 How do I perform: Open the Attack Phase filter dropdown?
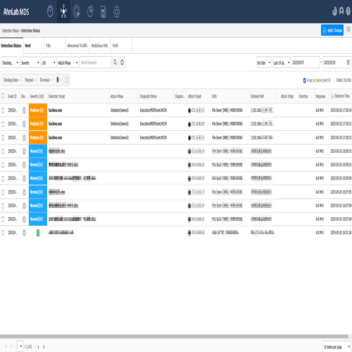(x=68, y=63)
